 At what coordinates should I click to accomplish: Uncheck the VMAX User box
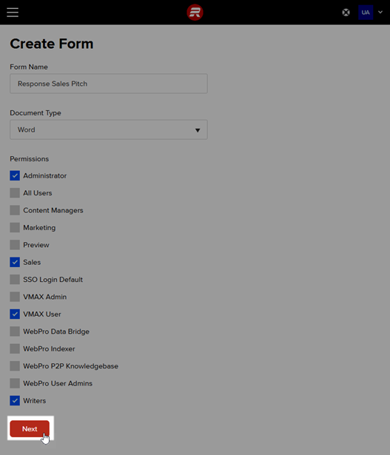(15, 314)
